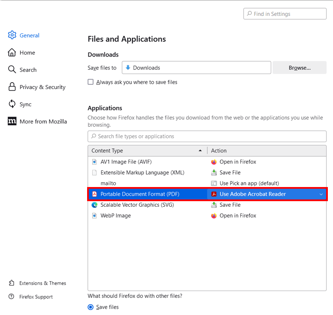Open Firefox Support help icon

click(12, 297)
